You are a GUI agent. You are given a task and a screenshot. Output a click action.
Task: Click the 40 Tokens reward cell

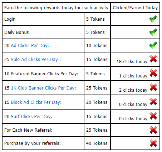click(97, 143)
